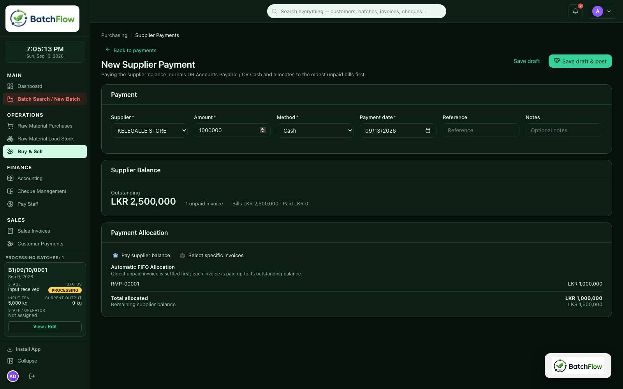Click the PROCESSING status badge
This screenshot has width=623, height=389.
click(x=65, y=290)
